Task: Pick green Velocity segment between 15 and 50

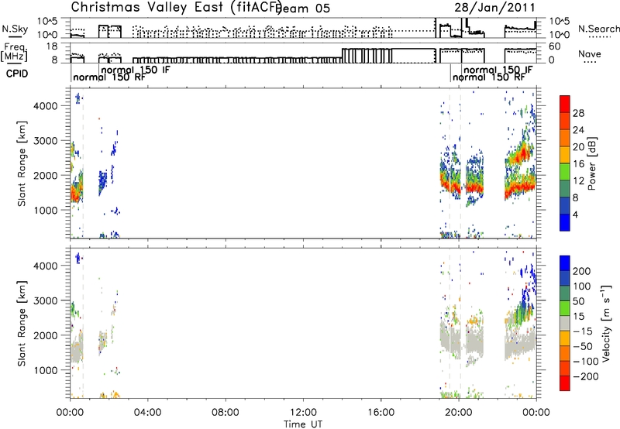Action: [x=565, y=308]
